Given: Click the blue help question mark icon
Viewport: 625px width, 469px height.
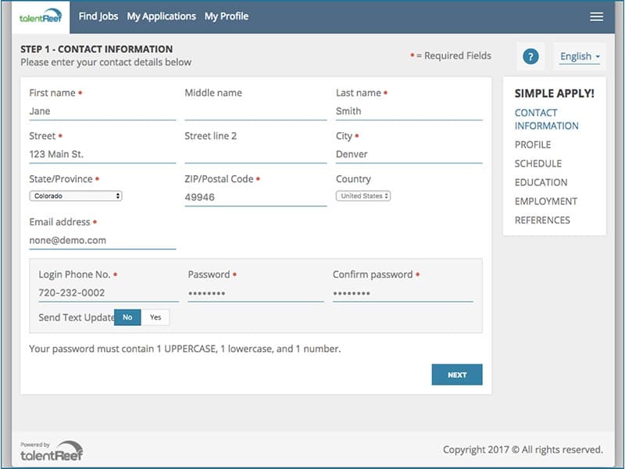Looking at the screenshot, I should click(x=530, y=56).
